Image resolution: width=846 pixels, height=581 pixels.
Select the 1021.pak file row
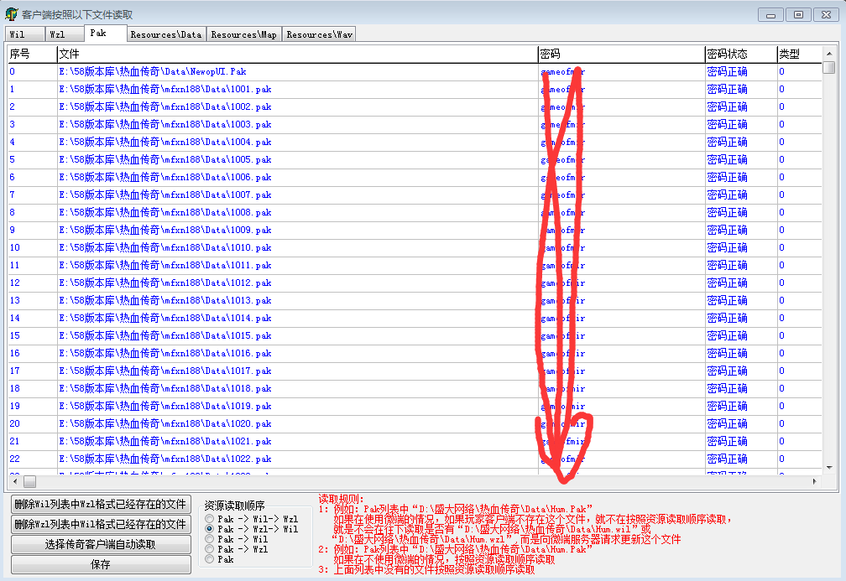pos(415,441)
